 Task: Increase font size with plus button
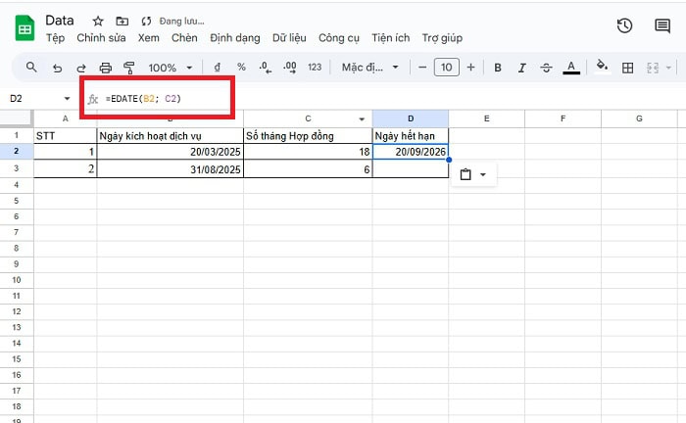pyautogui.click(x=471, y=68)
